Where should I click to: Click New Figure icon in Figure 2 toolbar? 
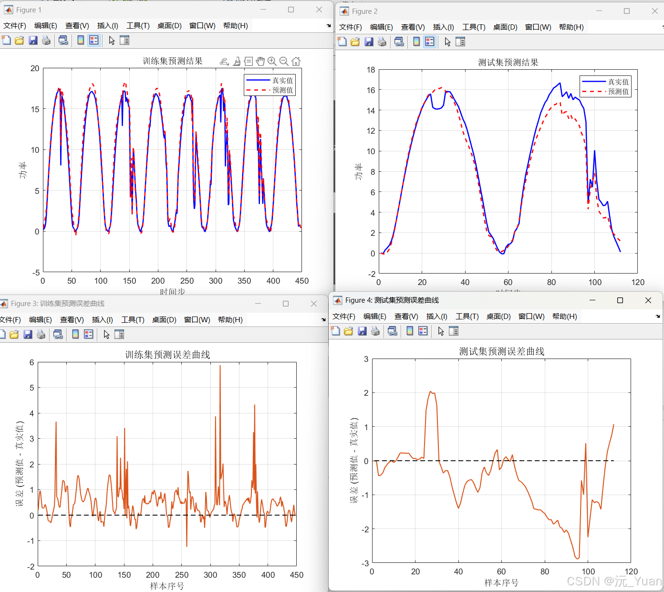coord(342,42)
